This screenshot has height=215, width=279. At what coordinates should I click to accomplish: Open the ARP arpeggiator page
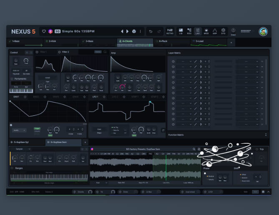point(215,31)
